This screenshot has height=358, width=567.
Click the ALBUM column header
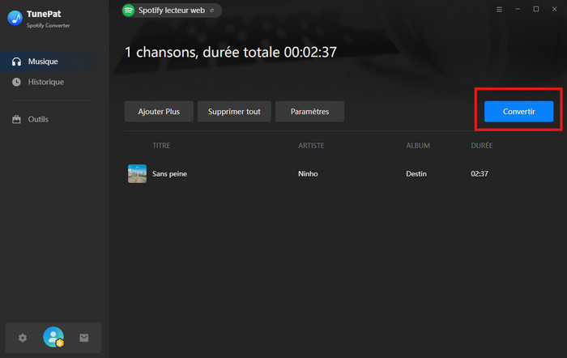pyautogui.click(x=418, y=145)
